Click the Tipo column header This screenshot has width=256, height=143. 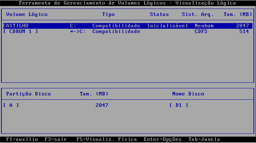click(x=108, y=15)
